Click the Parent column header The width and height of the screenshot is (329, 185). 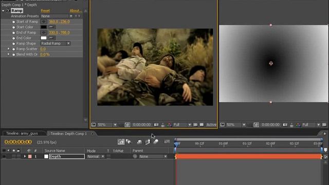[138, 151]
